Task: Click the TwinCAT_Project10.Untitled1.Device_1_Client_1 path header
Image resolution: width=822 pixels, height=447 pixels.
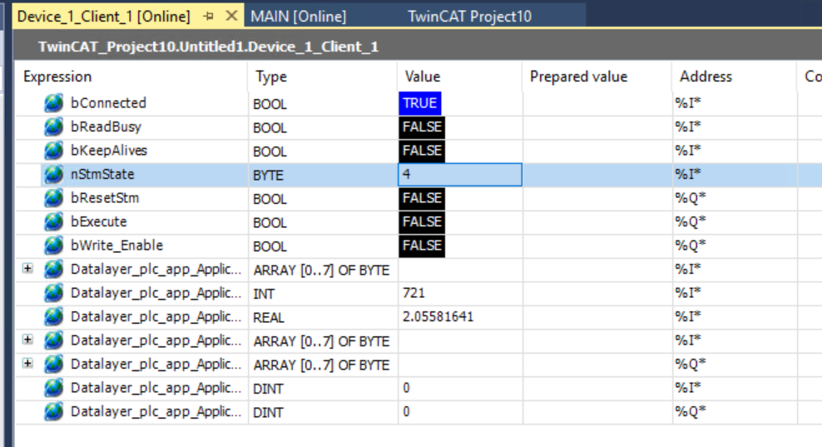Action: tap(208, 47)
